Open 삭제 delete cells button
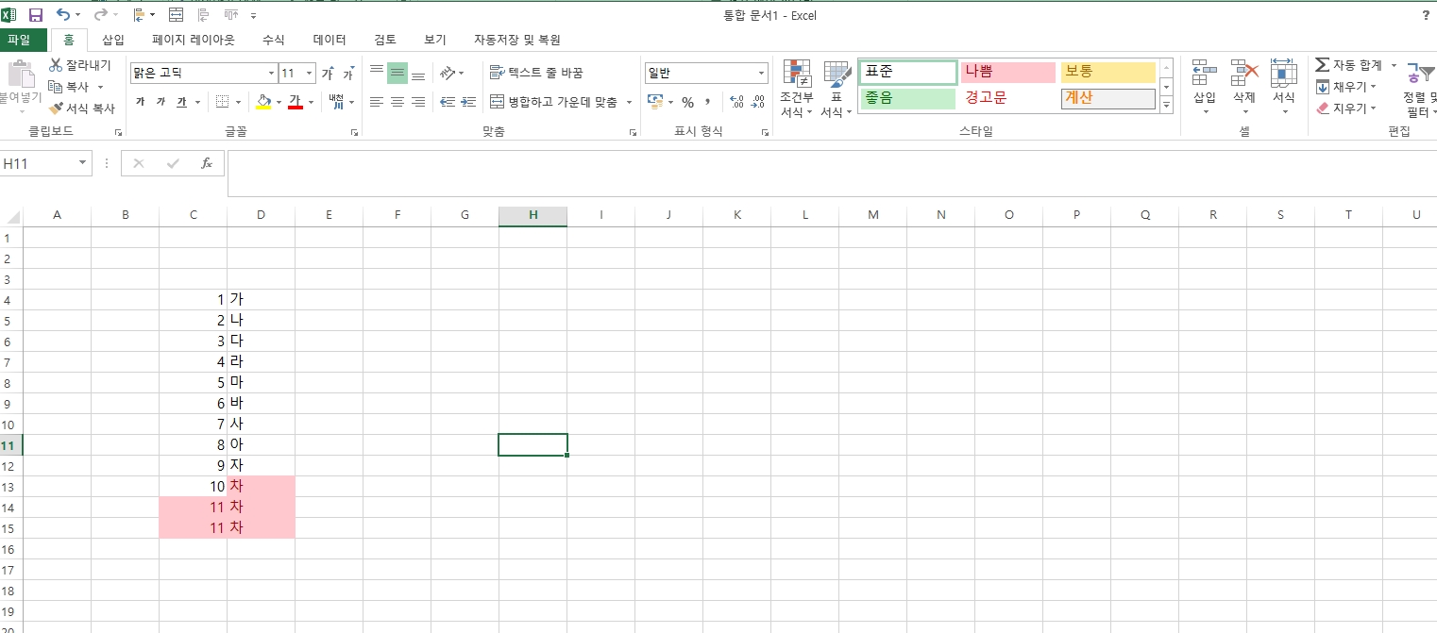Viewport: 1437px width, 633px height. click(1244, 89)
